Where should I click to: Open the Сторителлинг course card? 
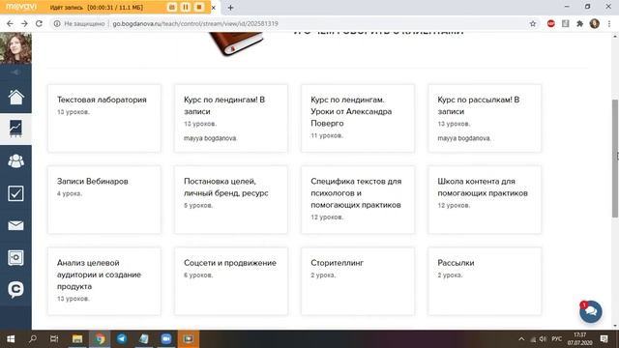click(x=358, y=281)
